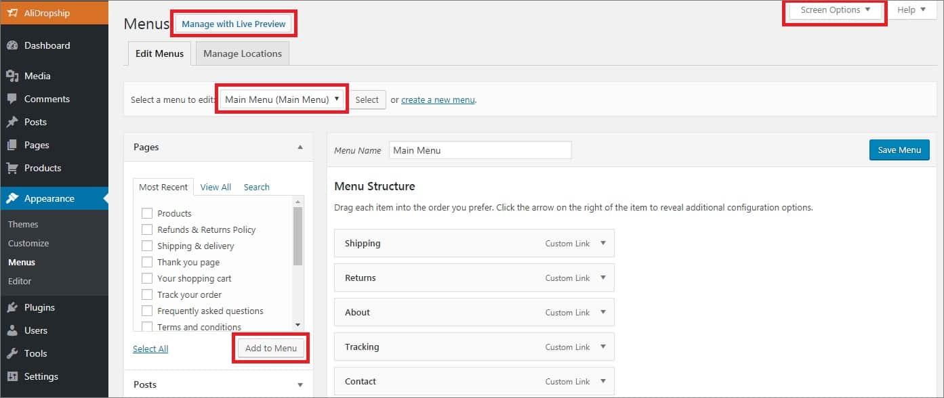Open Themes in Appearance submenu

(23, 224)
